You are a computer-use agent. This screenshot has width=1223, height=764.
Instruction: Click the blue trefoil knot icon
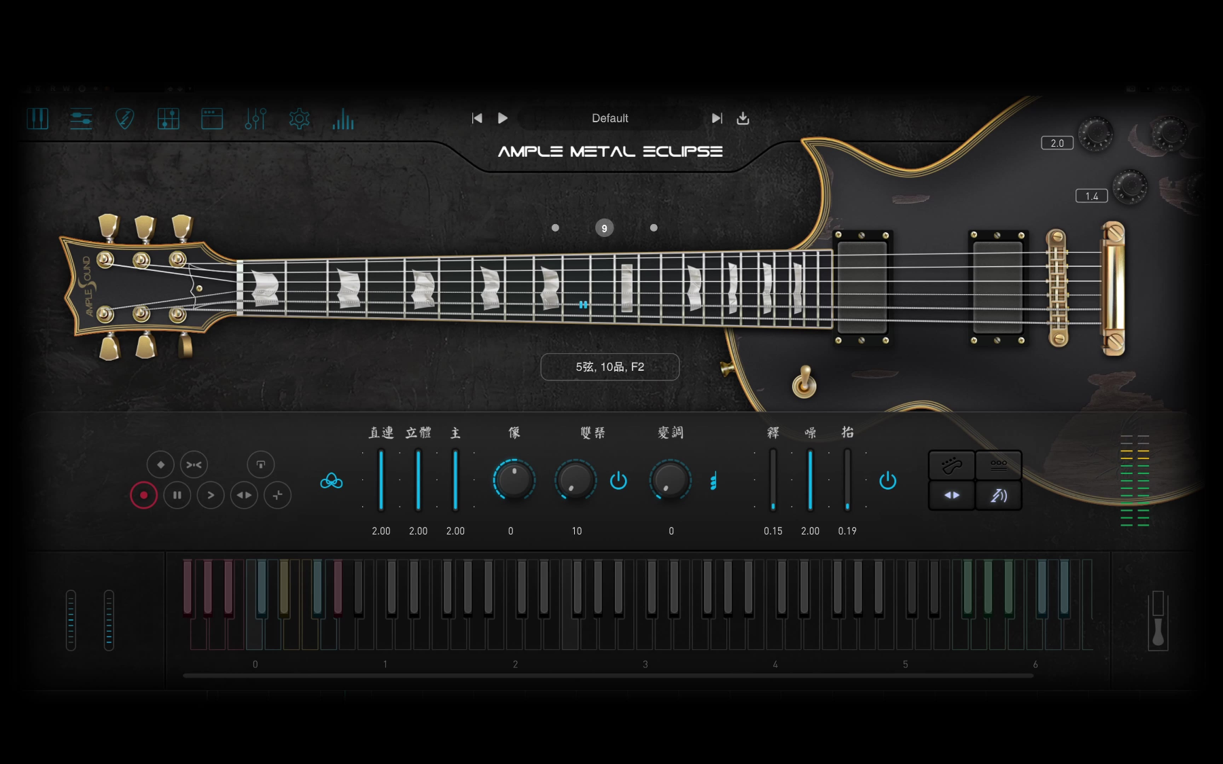pyautogui.click(x=332, y=481)
